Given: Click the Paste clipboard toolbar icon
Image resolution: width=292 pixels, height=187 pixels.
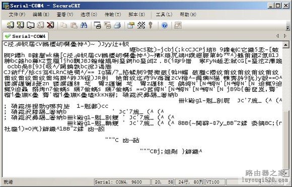Looking at the screenshot, I should point(74,25).
